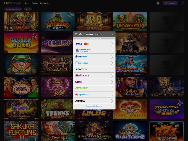Viewport: 188px width, 141px height.
Task: Choose Instant Bank Payment option
Action: tap(94, 50)
